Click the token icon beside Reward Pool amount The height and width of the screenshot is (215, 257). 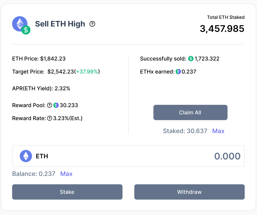56,105
